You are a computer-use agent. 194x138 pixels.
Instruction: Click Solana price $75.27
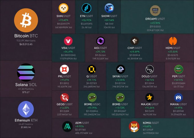pos(26,92)
